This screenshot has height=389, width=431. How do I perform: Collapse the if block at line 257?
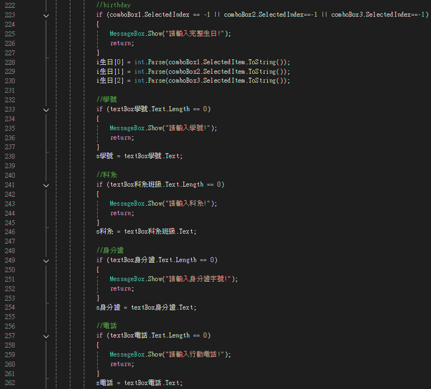pyautogui.click(x=46, y=336)
